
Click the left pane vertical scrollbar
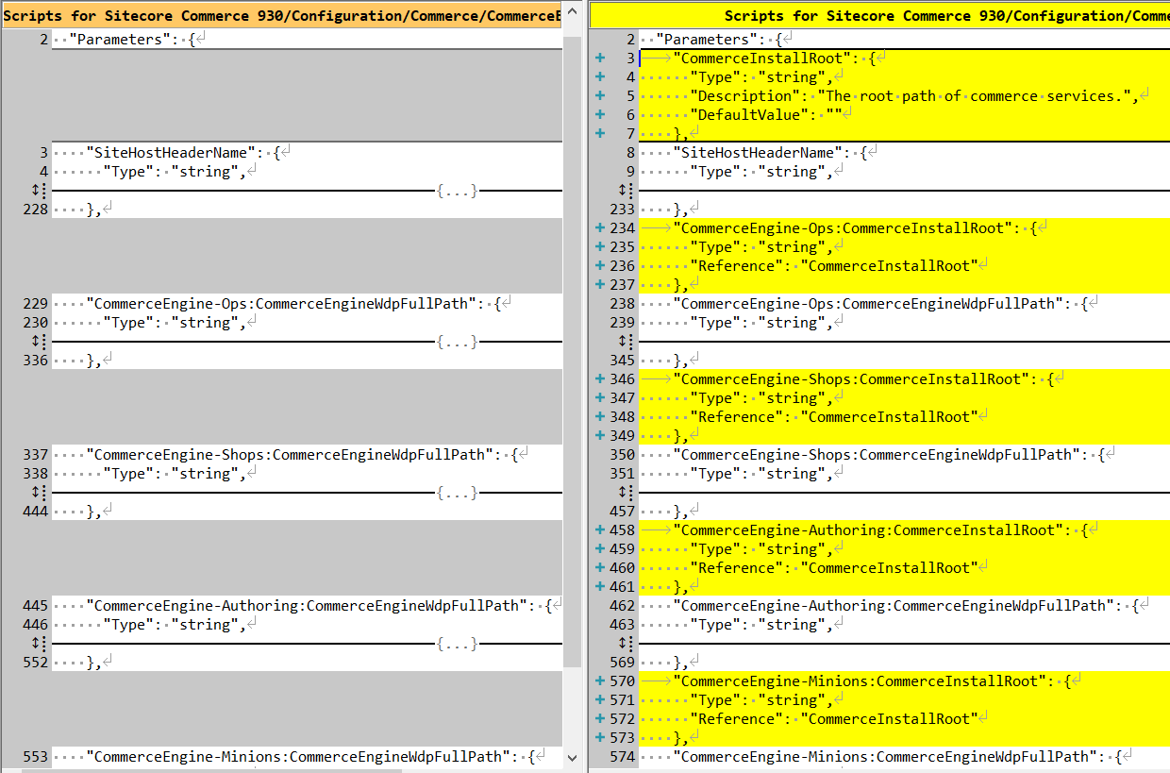click(572, 378)
